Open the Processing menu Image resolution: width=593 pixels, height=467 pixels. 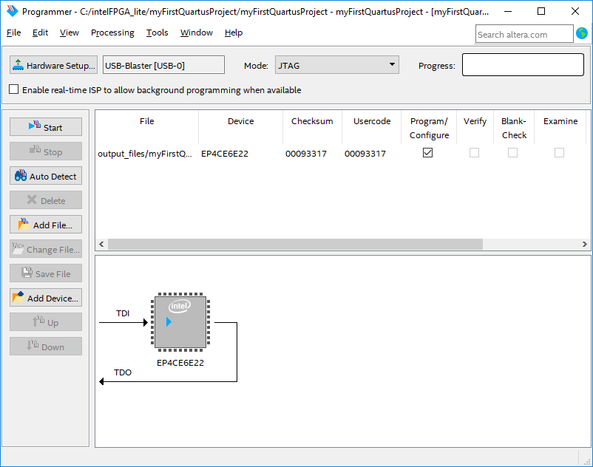click(x=112, y=33)
